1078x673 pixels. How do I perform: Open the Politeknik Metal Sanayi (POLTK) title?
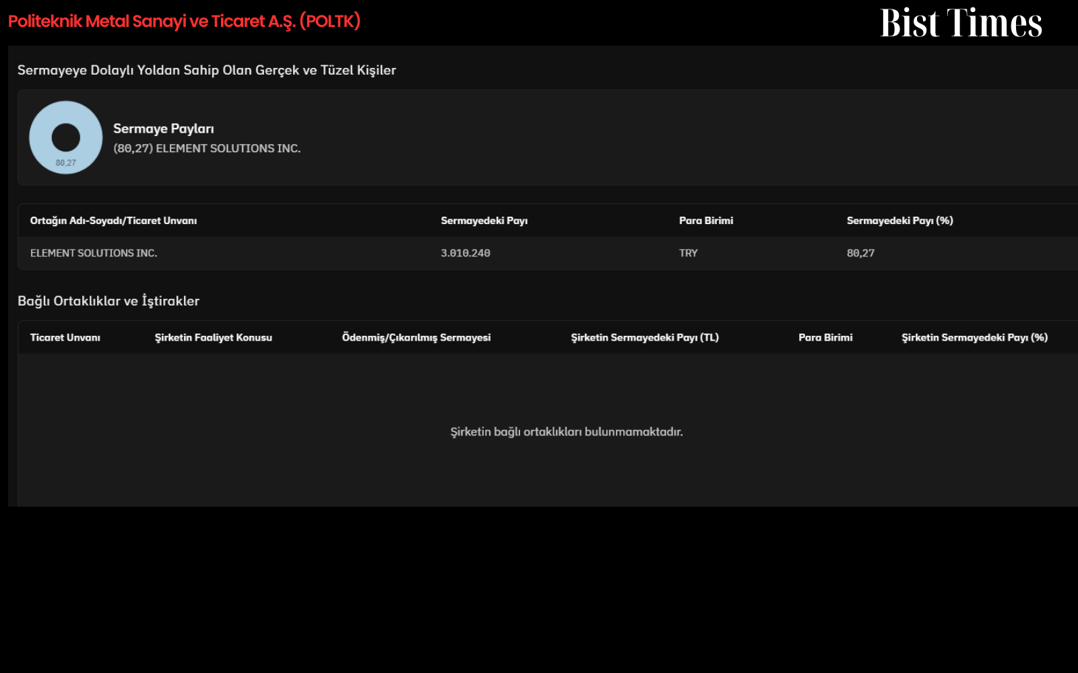pos(184,22)
